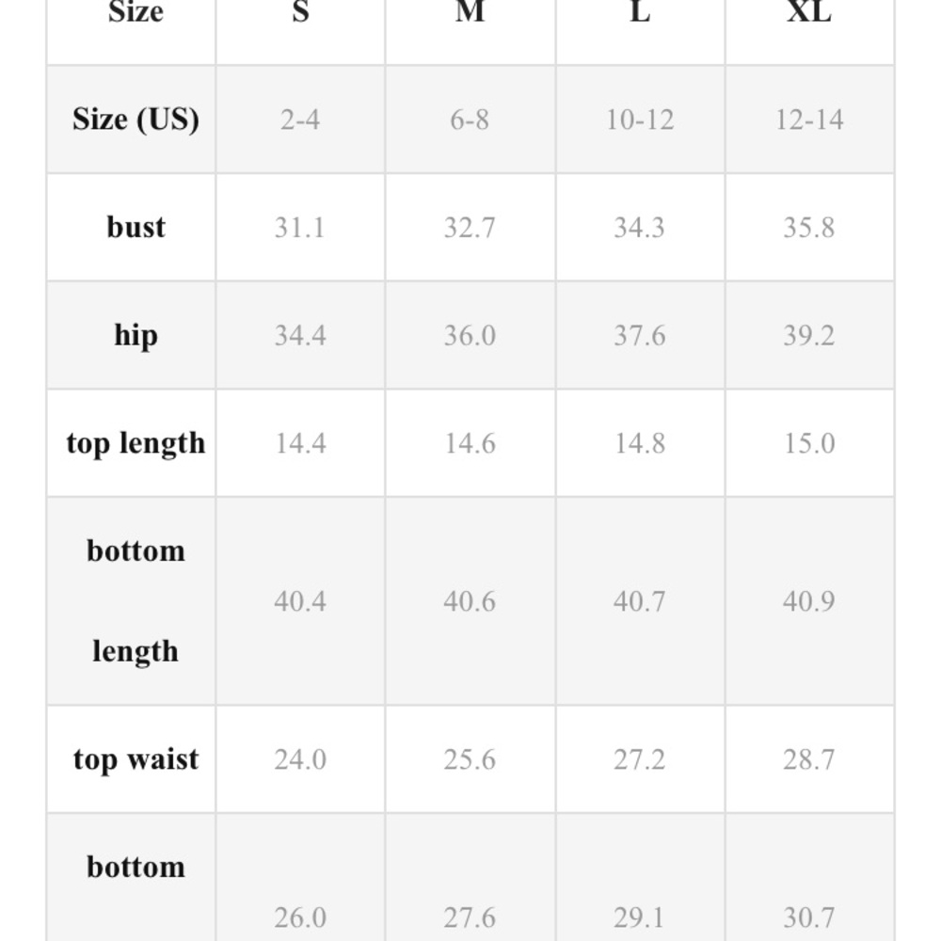Select US size 12-14 cell
941x941 pixels.
809,120
